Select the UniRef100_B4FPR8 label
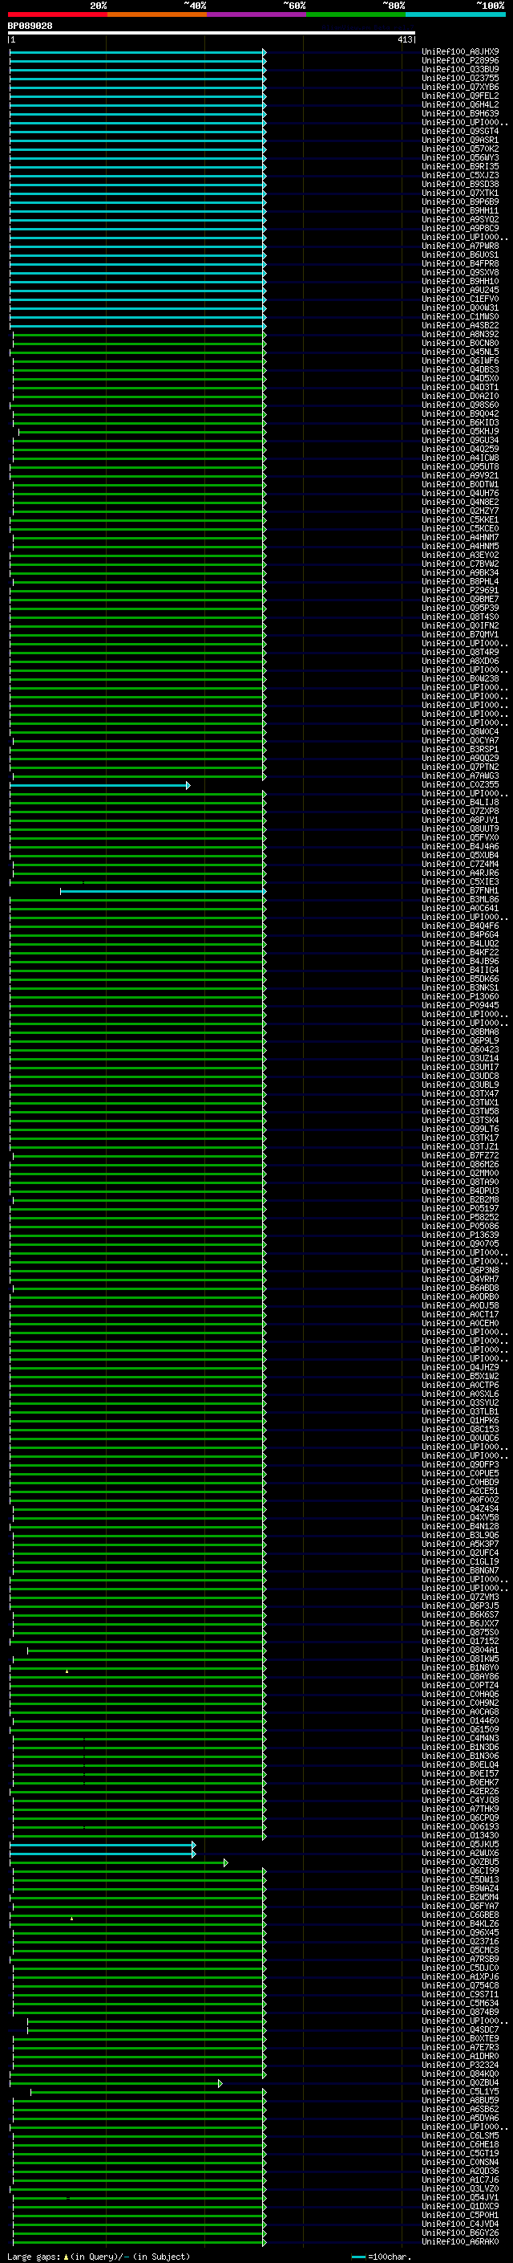This screenshot has width=513, height=2263. click(460, 263)
